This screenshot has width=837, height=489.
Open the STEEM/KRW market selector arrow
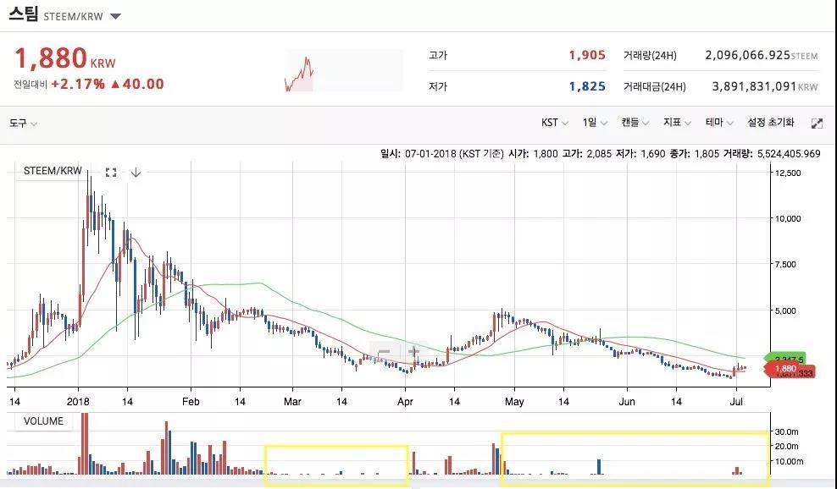[115, 17]
